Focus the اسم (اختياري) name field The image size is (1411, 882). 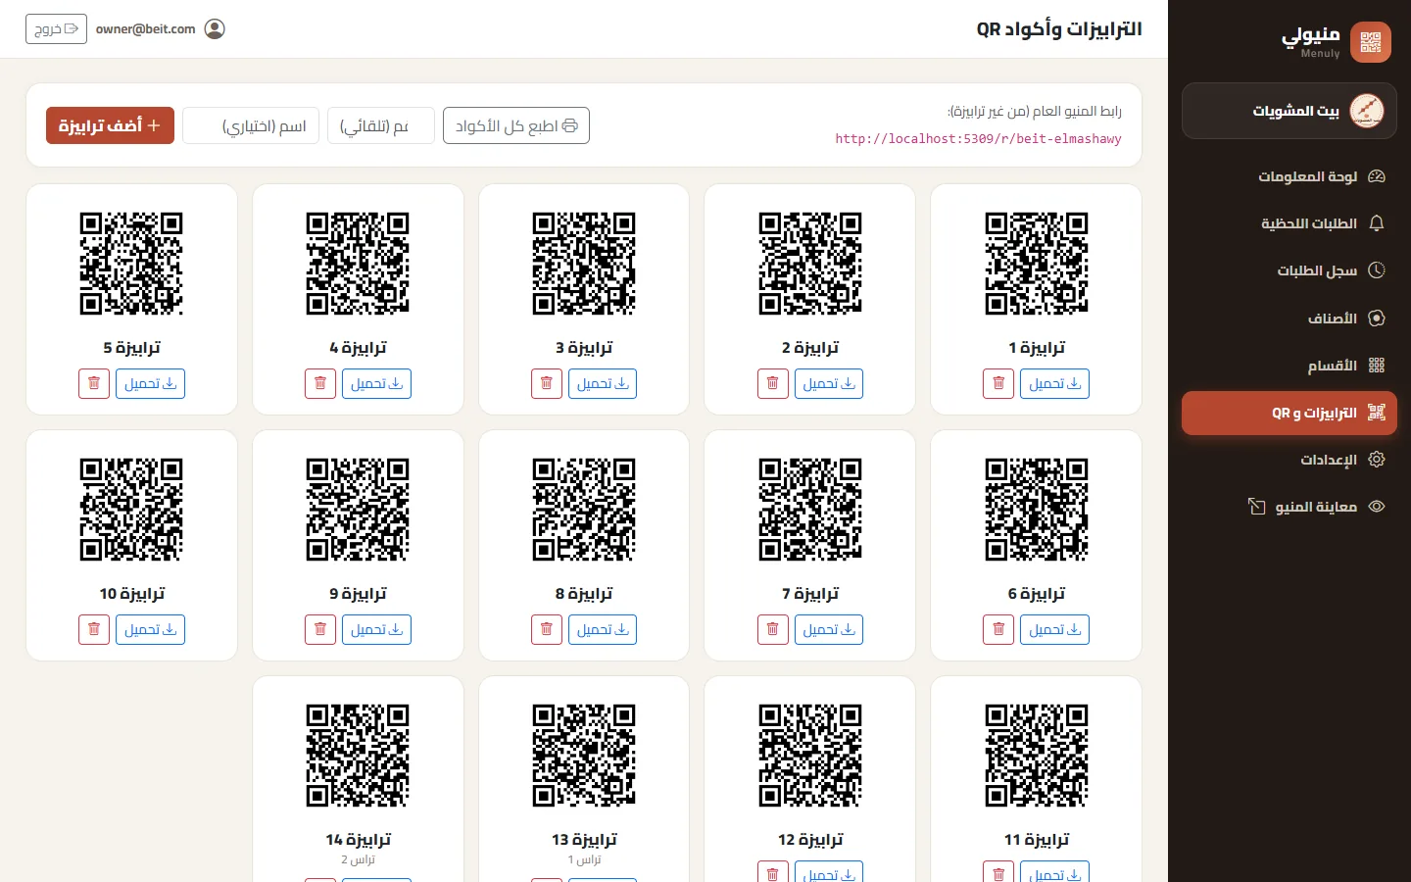251,125
